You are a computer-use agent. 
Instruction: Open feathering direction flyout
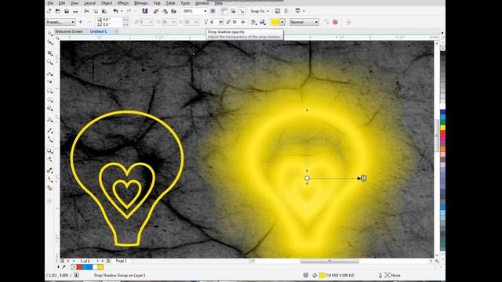click(x=254, y=22)
